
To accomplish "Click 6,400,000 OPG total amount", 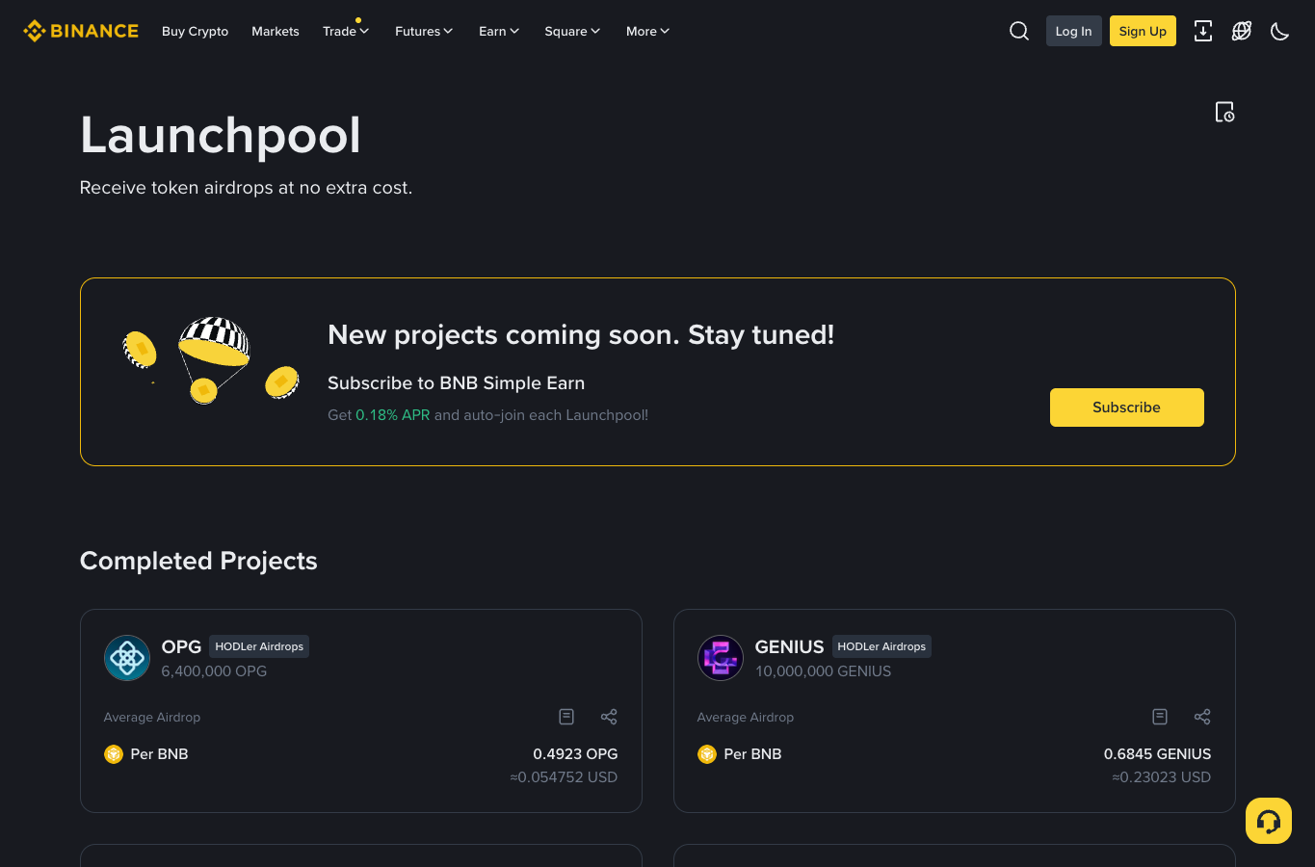I will (x=214, y=671).
